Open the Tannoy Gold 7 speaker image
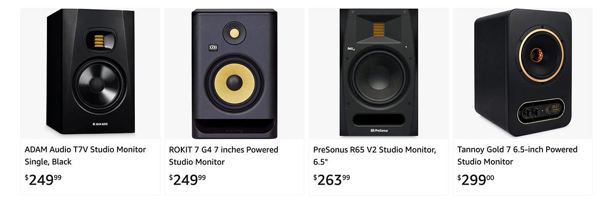Viewport: 613px width, 204px height. tap(523, 73)
